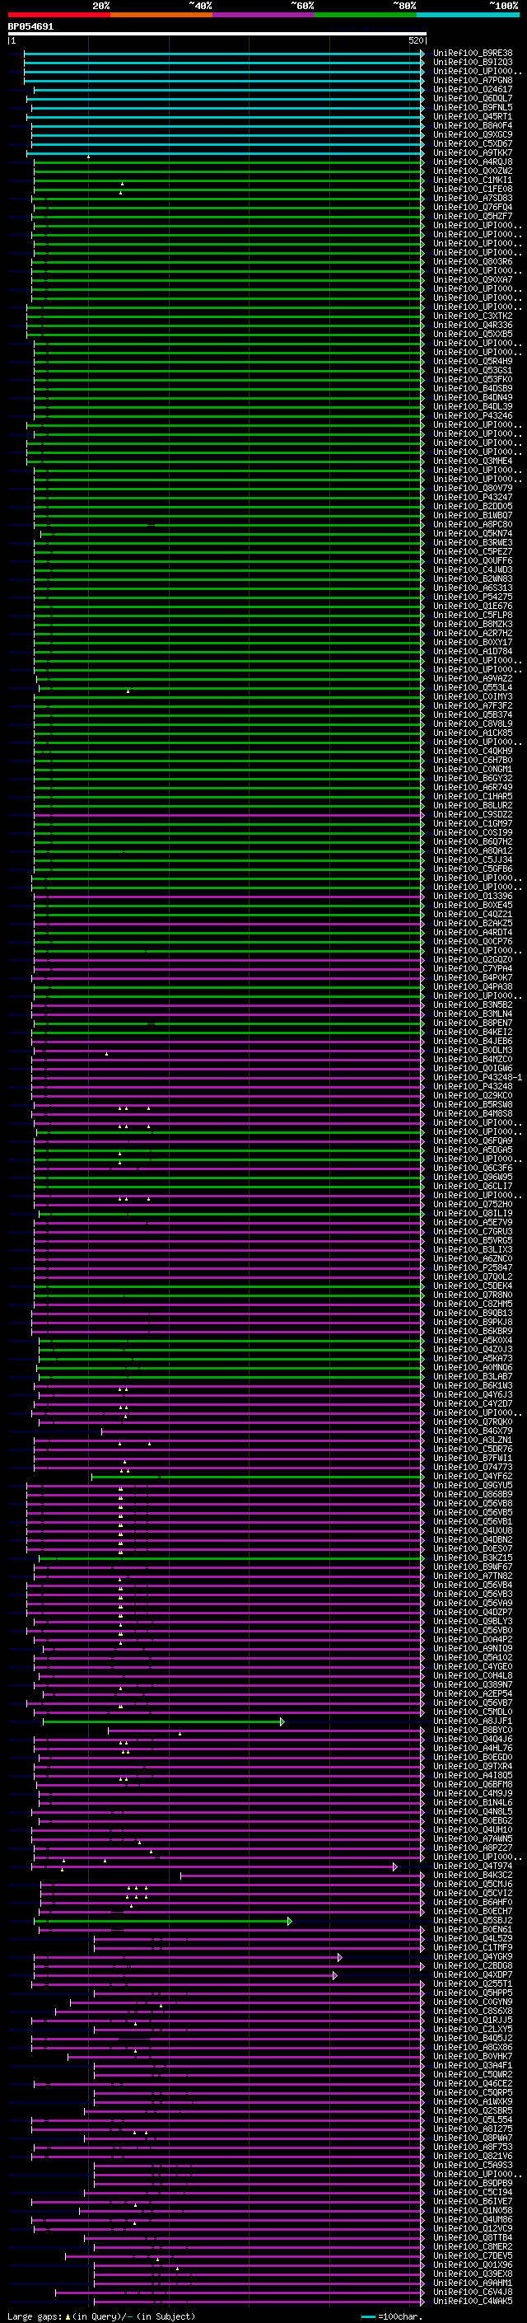Select the UniRef100_Q45RT1 label

(473, 116)
